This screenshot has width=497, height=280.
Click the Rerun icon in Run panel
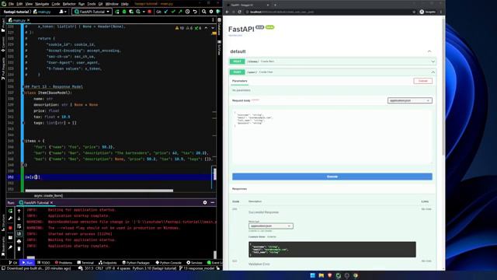[x=10, y=211]
